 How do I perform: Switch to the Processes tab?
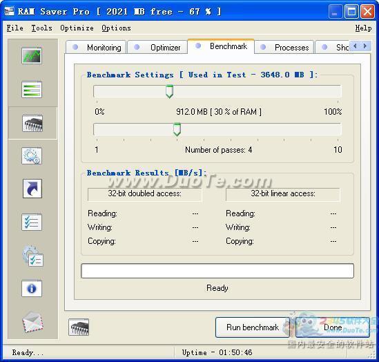coord(284,47)
